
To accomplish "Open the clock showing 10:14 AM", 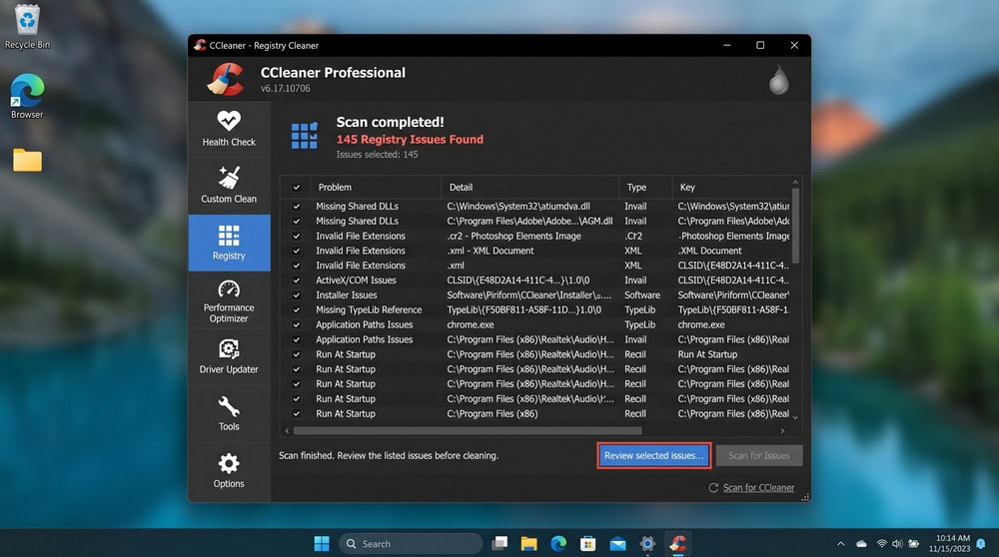I will click(x=949, y=544).
